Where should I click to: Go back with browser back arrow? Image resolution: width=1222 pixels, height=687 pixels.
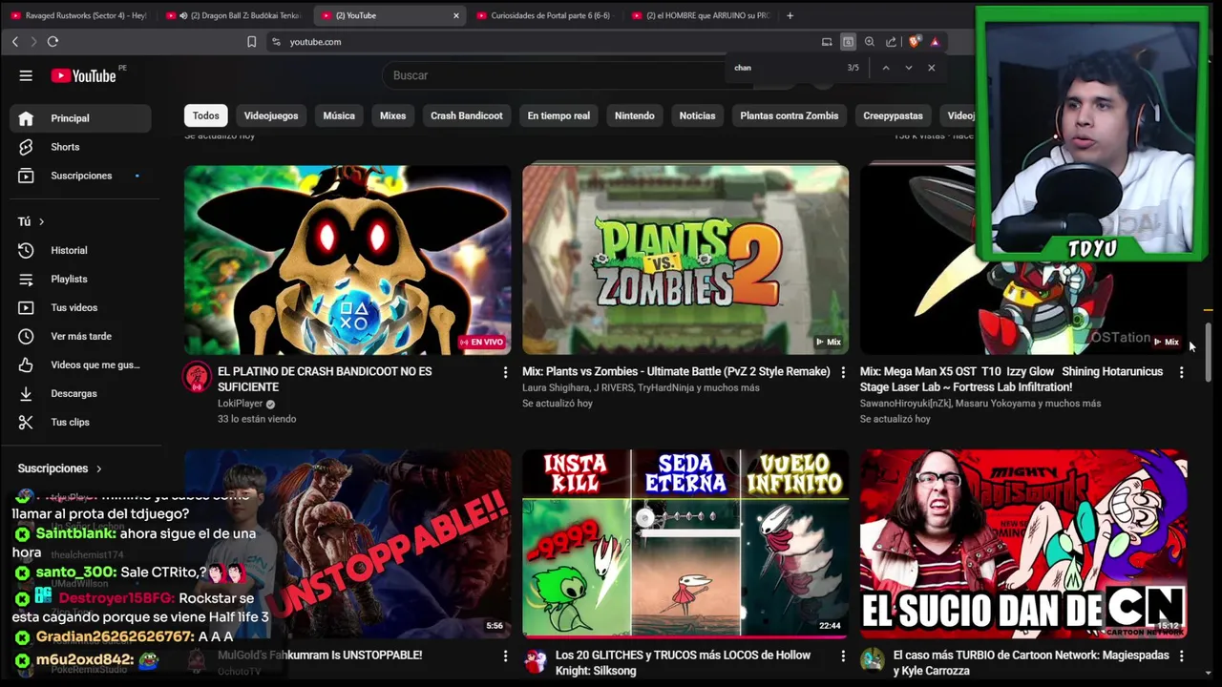[x=15, y=42]
